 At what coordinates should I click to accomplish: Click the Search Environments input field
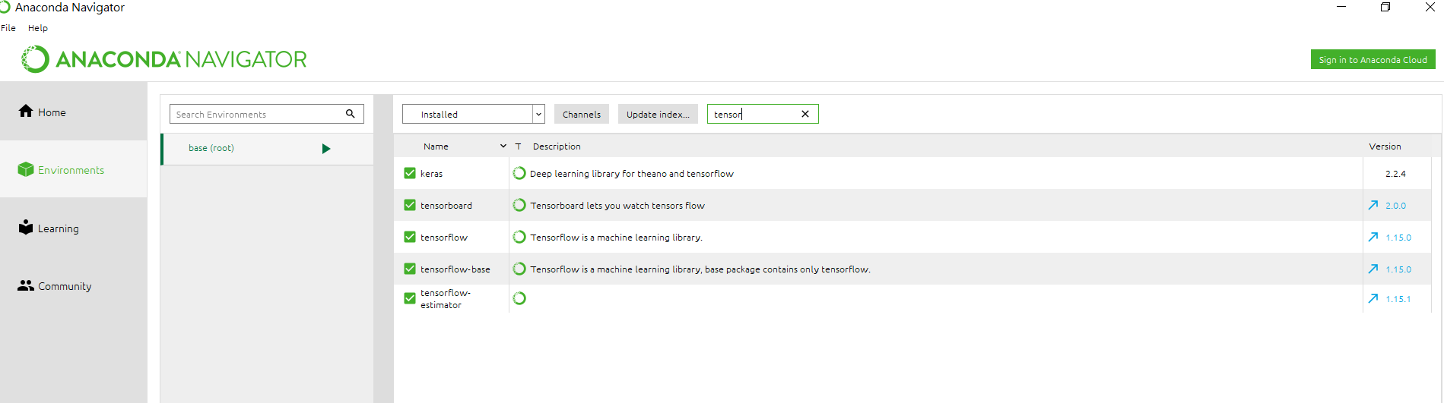pos(257,114)
